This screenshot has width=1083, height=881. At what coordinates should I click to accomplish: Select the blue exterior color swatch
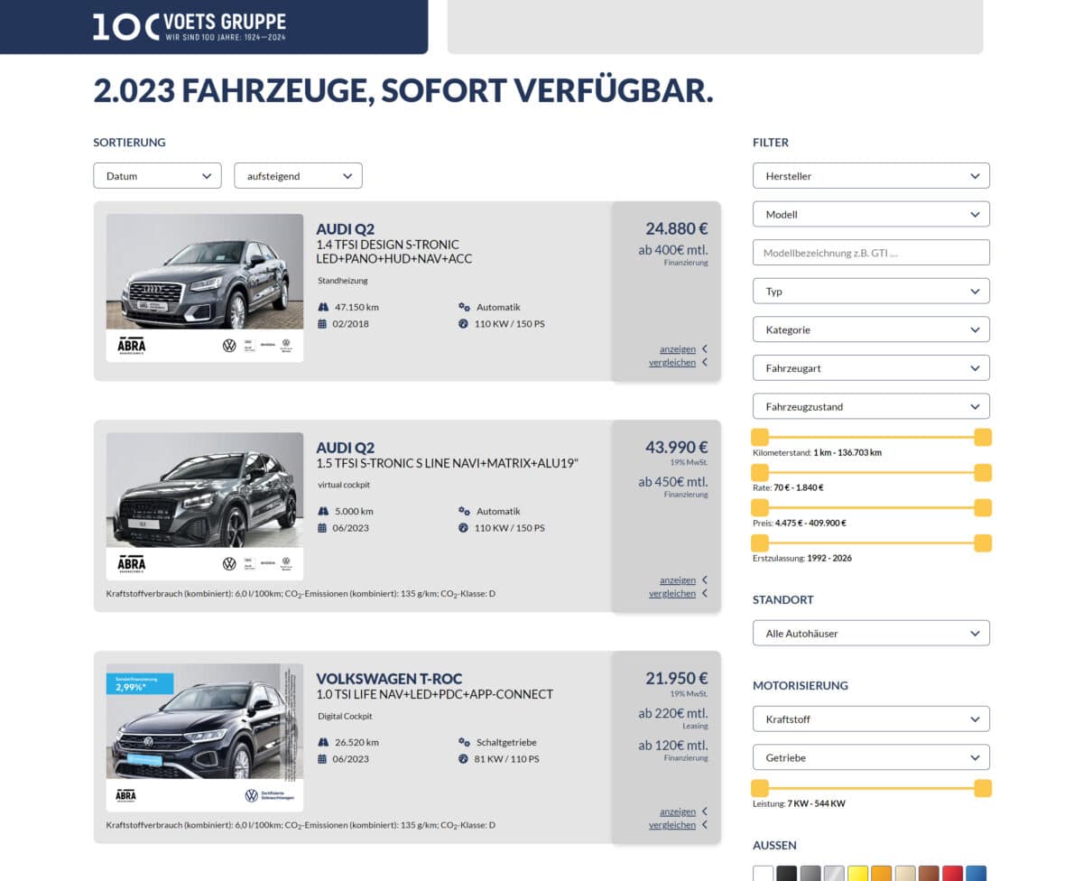pos(977,874)
